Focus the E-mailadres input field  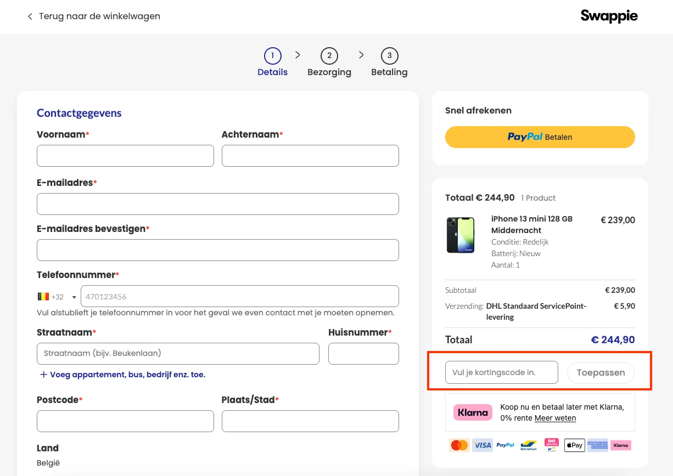pyautogui.click(x=218, y=204)
